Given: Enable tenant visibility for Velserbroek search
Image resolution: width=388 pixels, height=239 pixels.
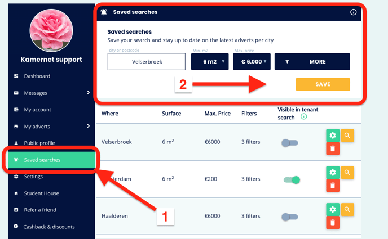Looking at the screenshot, I should (290, 143).
